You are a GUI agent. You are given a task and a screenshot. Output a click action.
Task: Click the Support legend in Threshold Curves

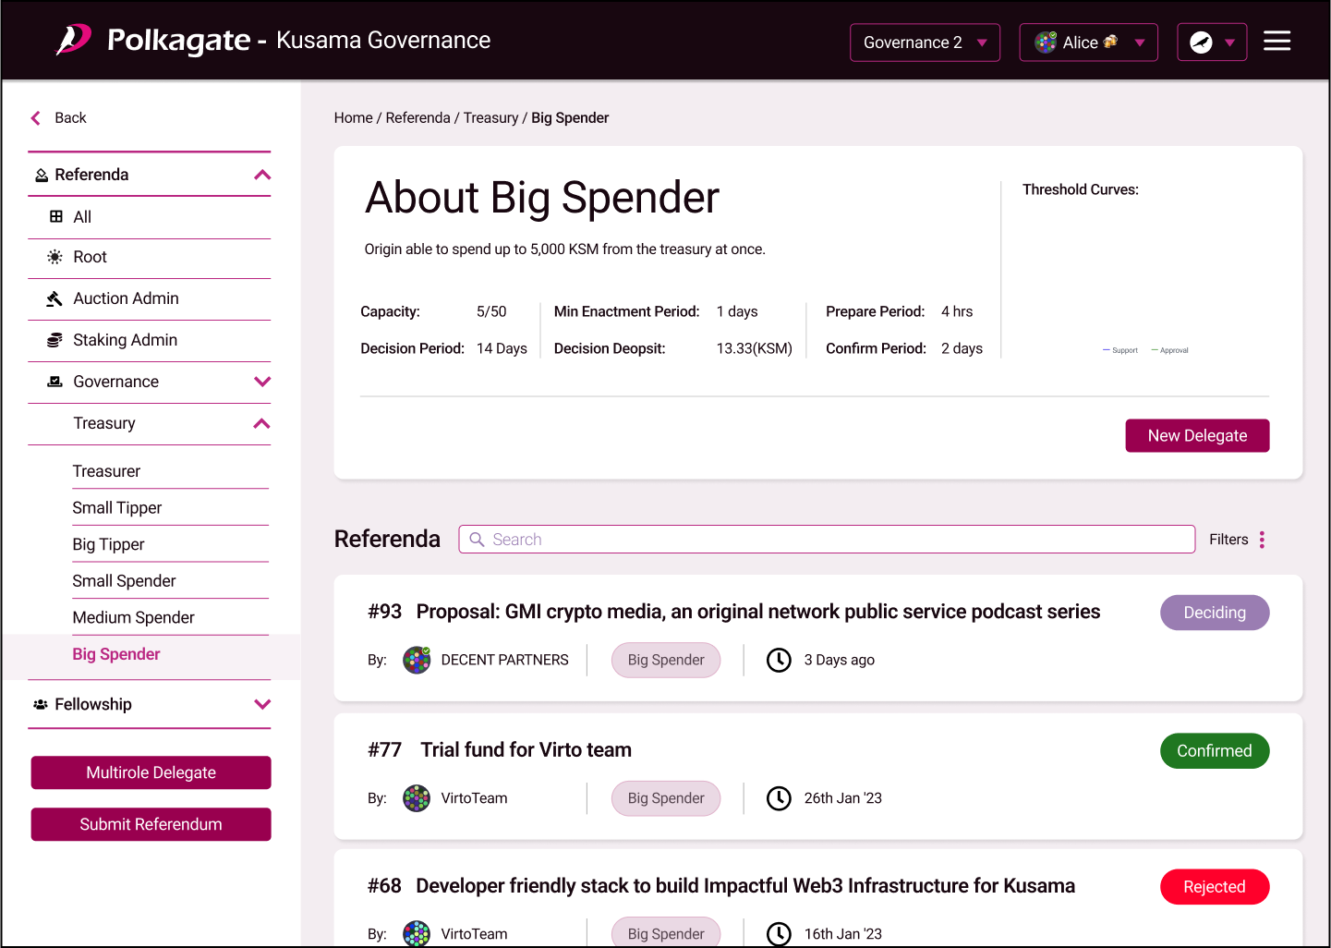pyautogui.click(x=1120, y=350)
